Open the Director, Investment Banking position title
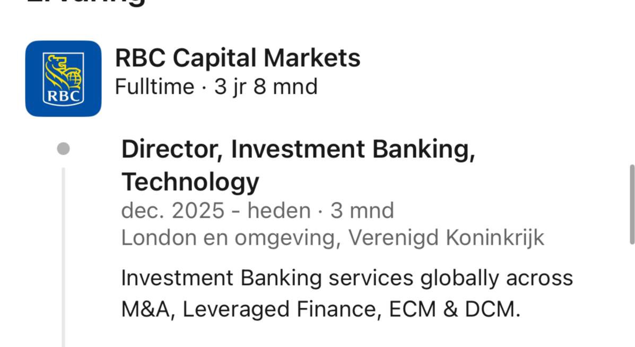Screen dimensions: 635x347 coord(298,149)
